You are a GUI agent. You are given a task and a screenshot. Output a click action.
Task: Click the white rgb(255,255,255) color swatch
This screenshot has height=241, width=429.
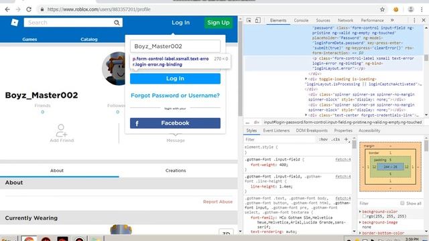tap(364, 216)
